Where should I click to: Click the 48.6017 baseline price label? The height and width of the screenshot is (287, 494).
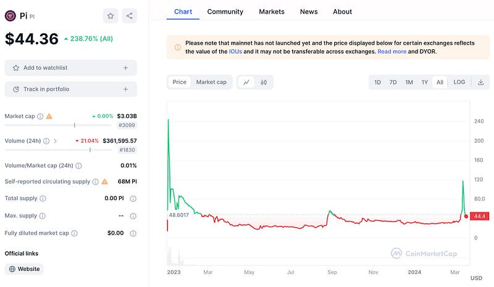tap(178, 215)
